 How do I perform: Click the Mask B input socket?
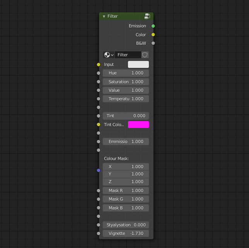tap(99, 208)
